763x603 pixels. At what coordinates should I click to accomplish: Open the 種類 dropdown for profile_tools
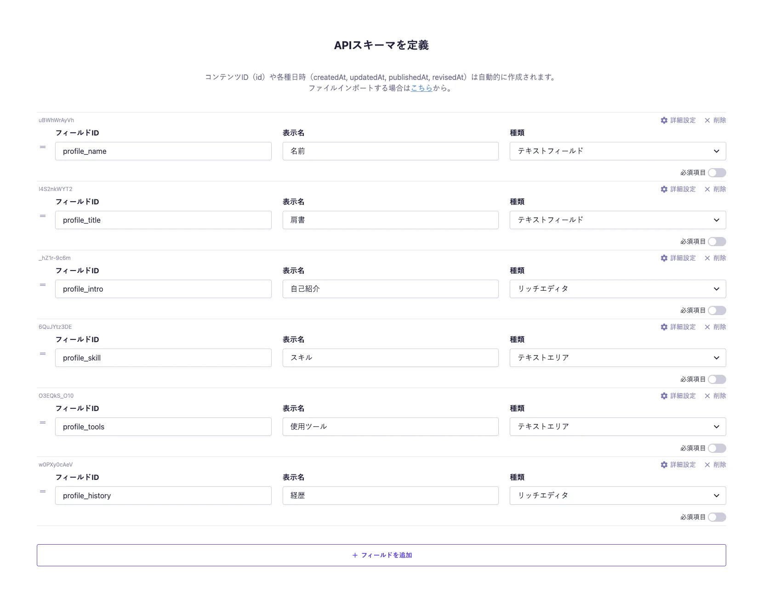tap(617, 427)
